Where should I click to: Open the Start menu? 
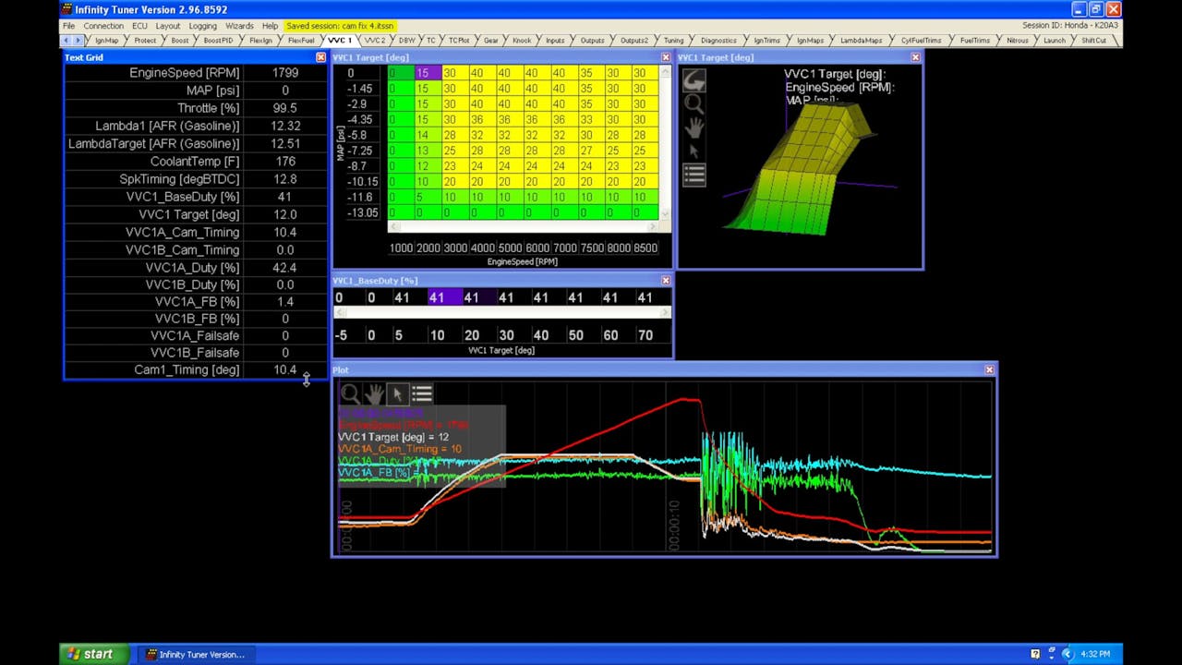coord(92,654)
